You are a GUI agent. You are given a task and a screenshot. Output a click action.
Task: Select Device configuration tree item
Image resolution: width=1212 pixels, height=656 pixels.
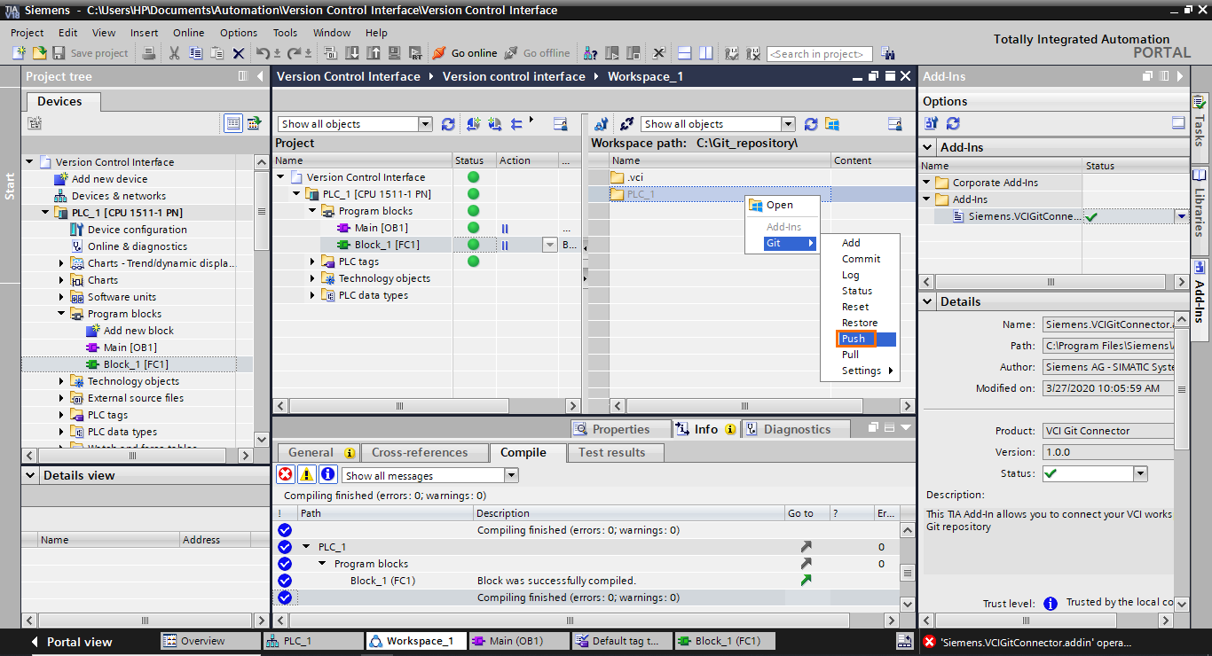[137, 230]
